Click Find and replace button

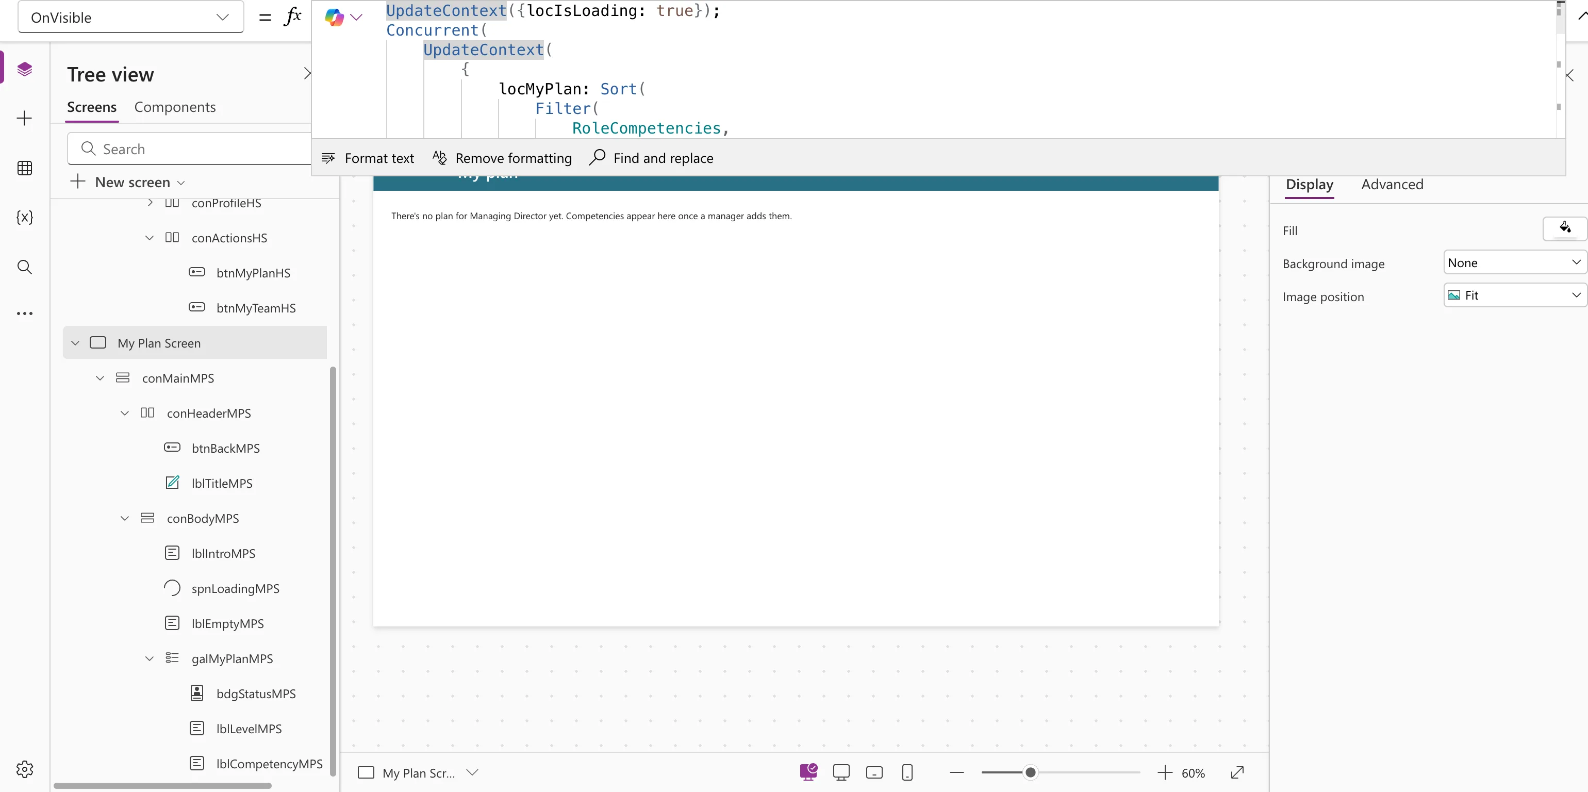click(x=652, y=158)
